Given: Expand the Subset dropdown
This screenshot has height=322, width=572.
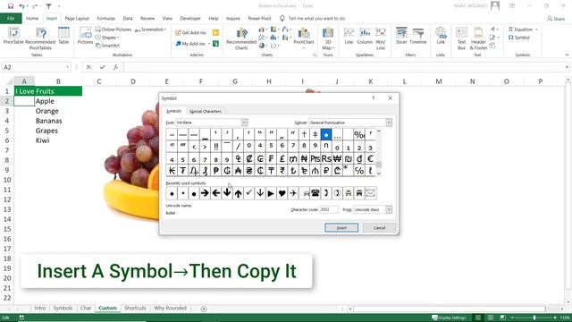Looking at the screenshot, I should [389, 123].
